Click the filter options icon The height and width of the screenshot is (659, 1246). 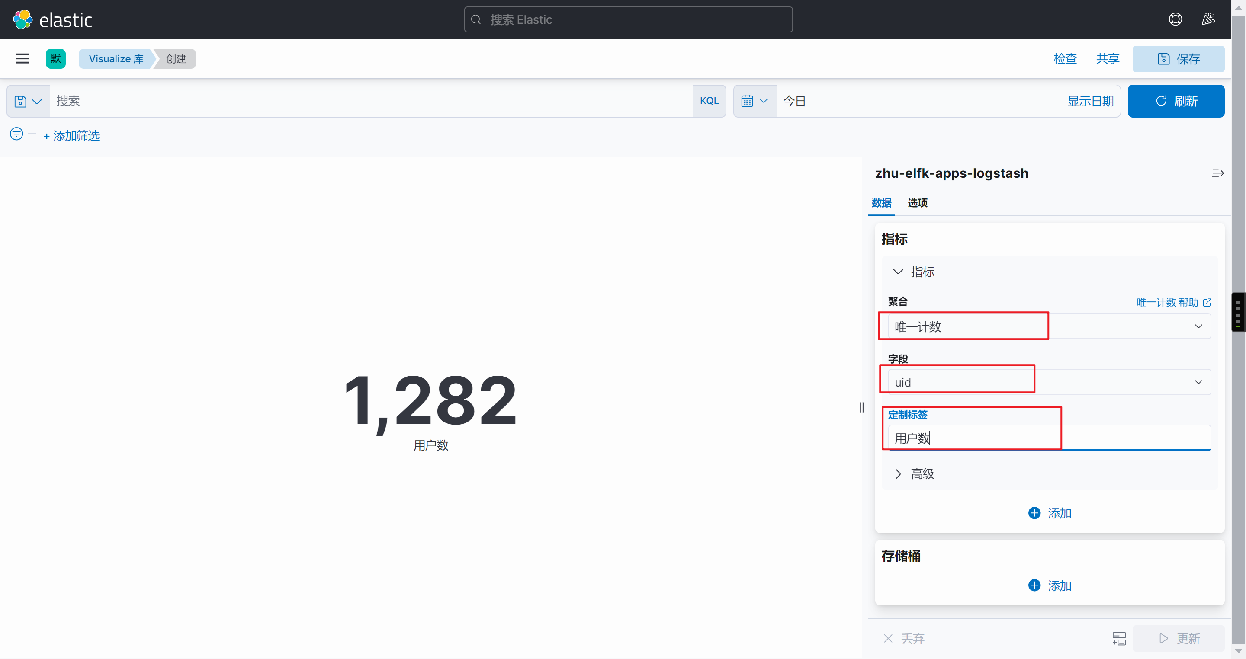16,134
